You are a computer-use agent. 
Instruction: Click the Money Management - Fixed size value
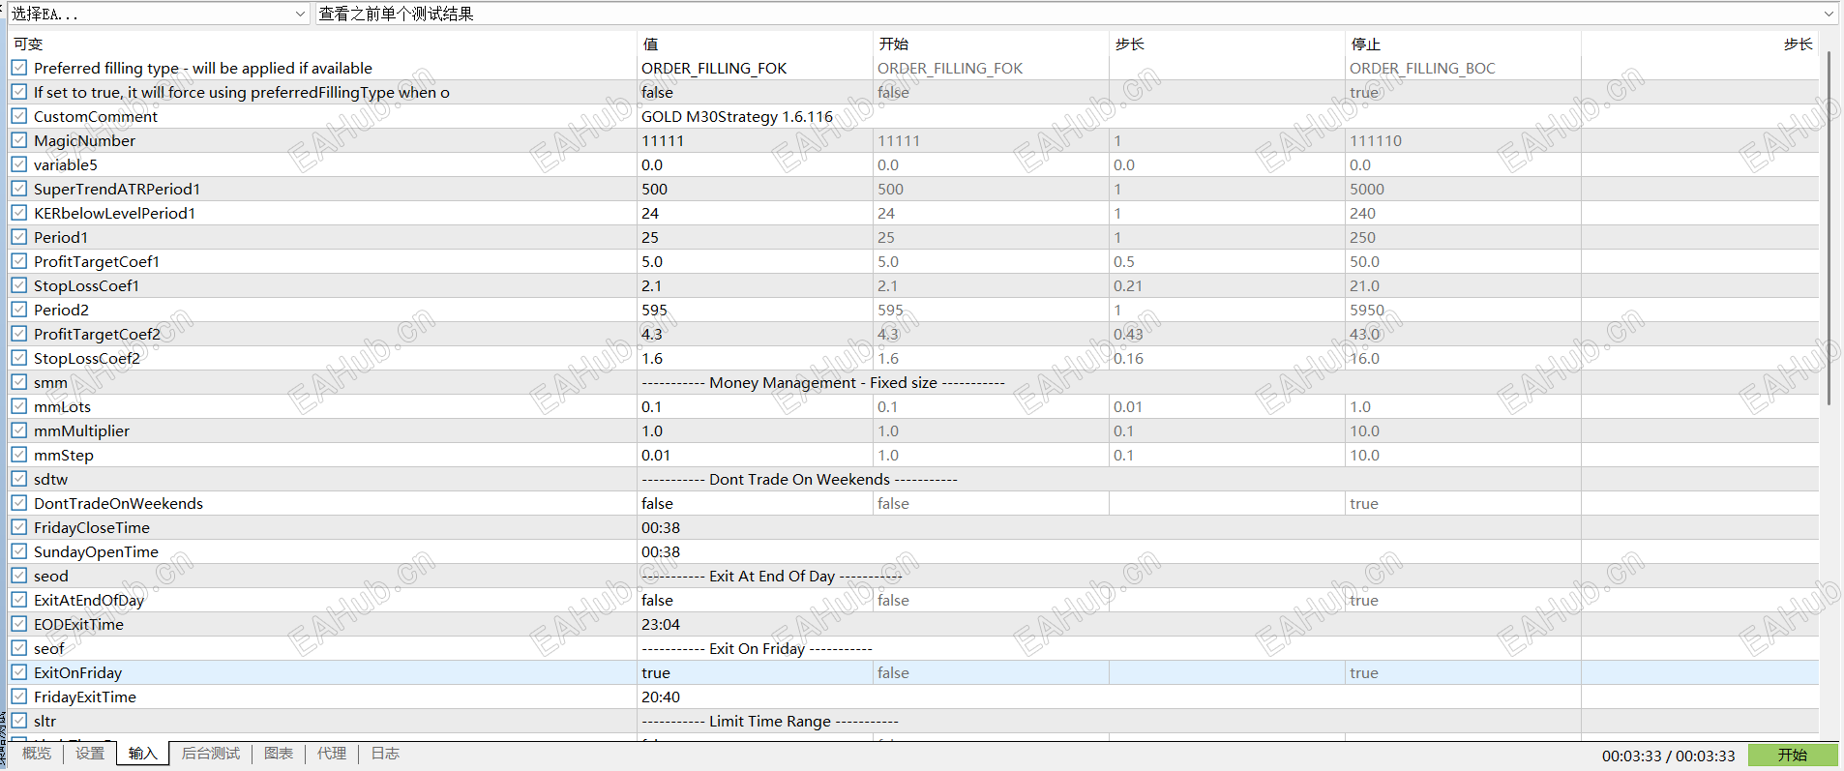[823, 382]
